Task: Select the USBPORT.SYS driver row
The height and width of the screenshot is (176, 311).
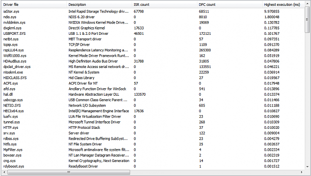Action: [153, 34]
